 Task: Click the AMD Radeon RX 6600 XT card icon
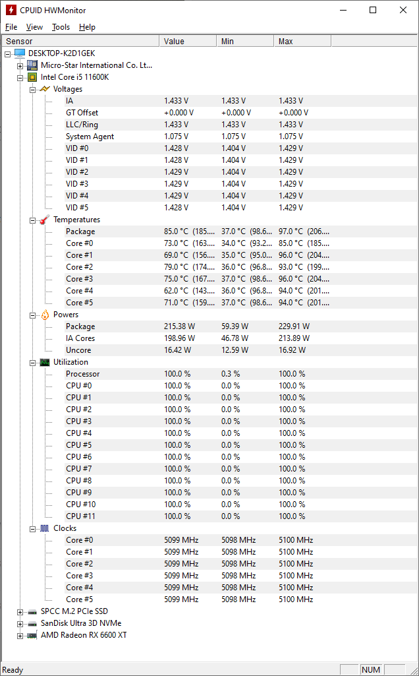32,635
